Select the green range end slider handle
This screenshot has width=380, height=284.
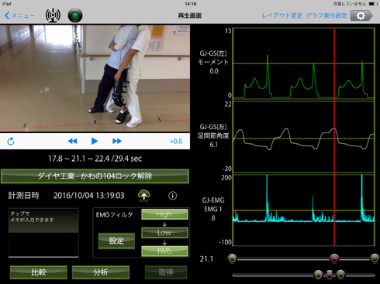(x=375, y=258)
